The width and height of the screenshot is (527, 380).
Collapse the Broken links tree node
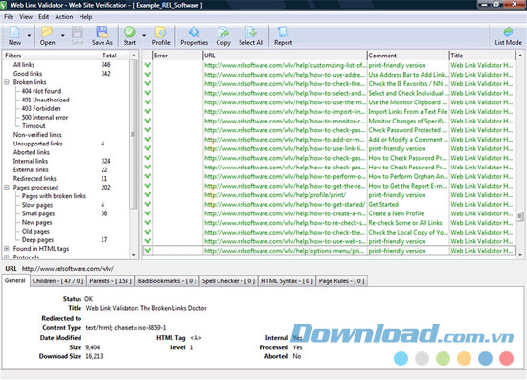[x=7, y=82]
